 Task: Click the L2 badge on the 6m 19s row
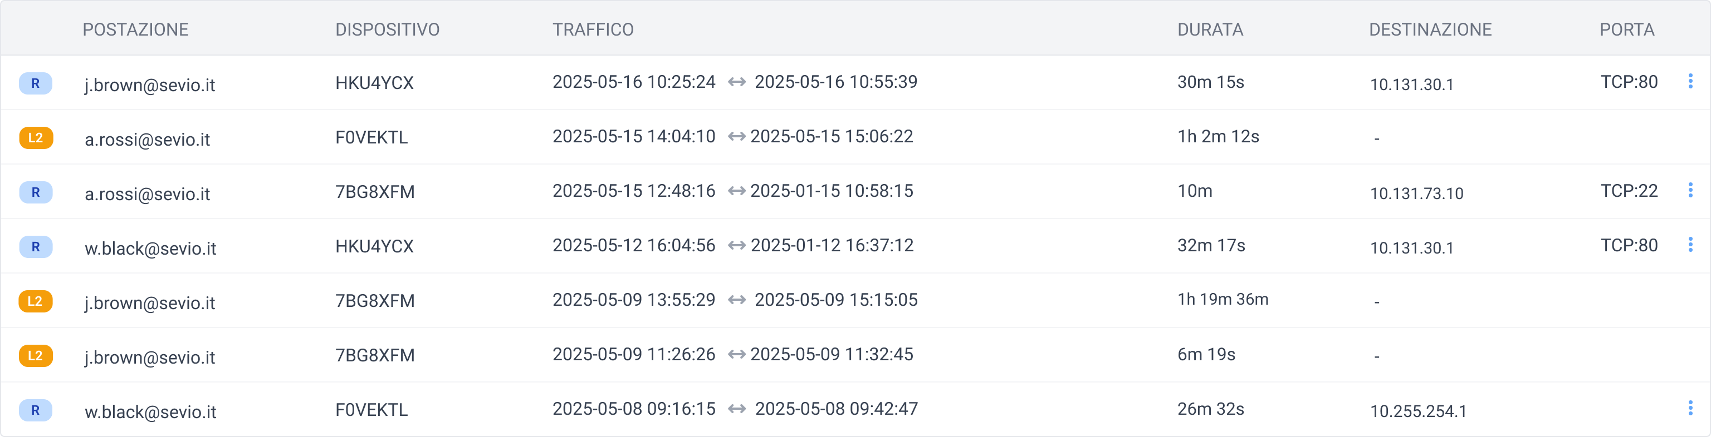pyautogui.click(x=36, y=355)
